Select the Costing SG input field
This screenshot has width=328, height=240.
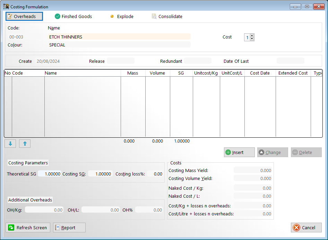(100, 174)
